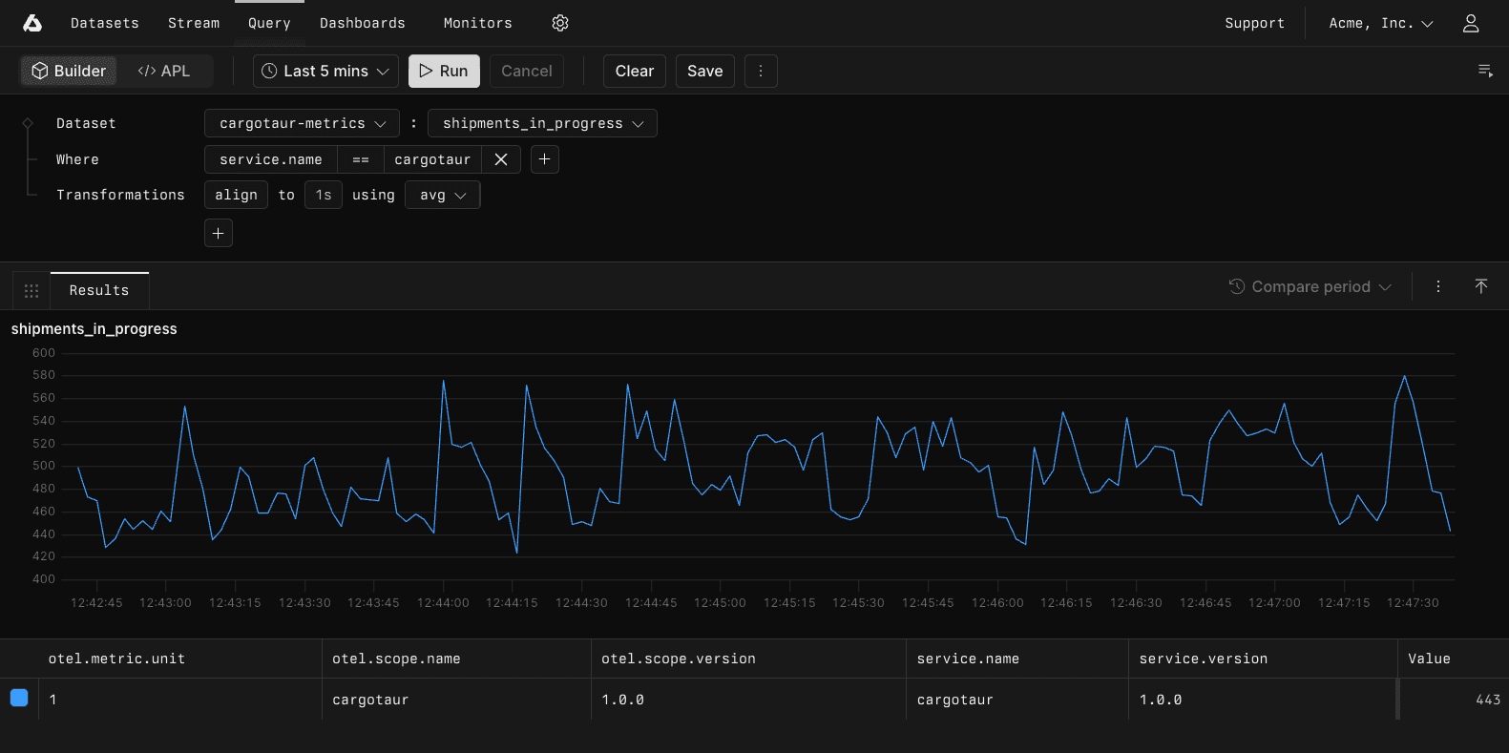
Task: Add another Where filter condition
Action: (x=544, y=159)
